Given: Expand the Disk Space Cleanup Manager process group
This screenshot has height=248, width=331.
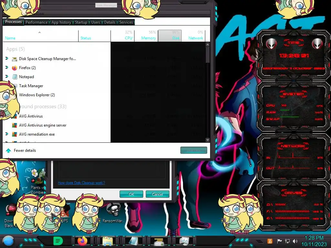Looking at the screenshot, I should 7,58.
